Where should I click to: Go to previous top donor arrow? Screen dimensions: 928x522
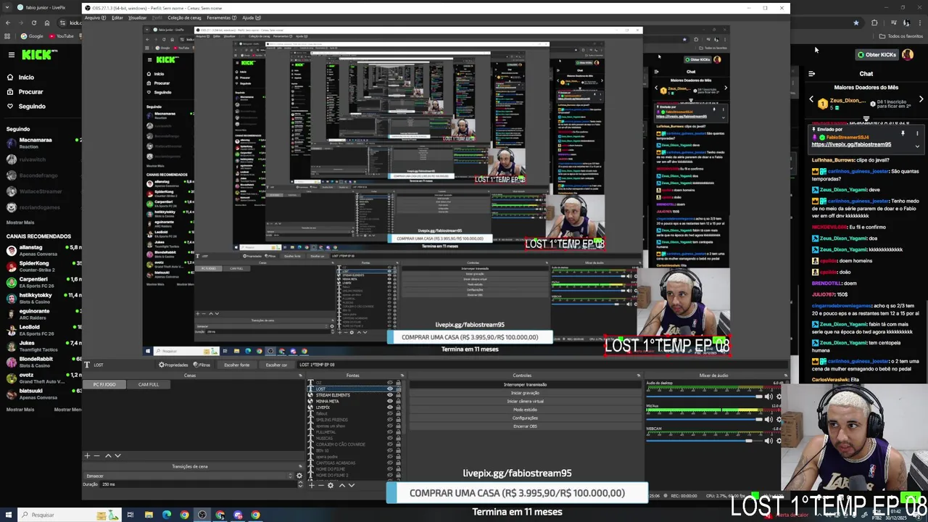coord(811,100)
